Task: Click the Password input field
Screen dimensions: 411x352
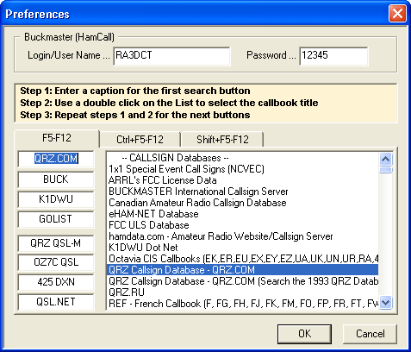Action: click(333, 56)
